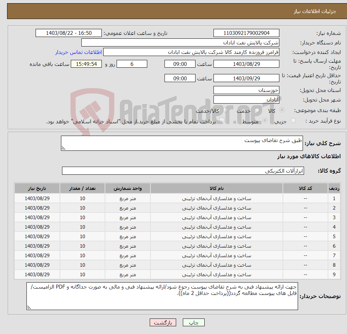Open the اطلاعات تماس خریدار link
Image resolution: width=347 pixels, height=334 pixels.
[x=79, y=52]
